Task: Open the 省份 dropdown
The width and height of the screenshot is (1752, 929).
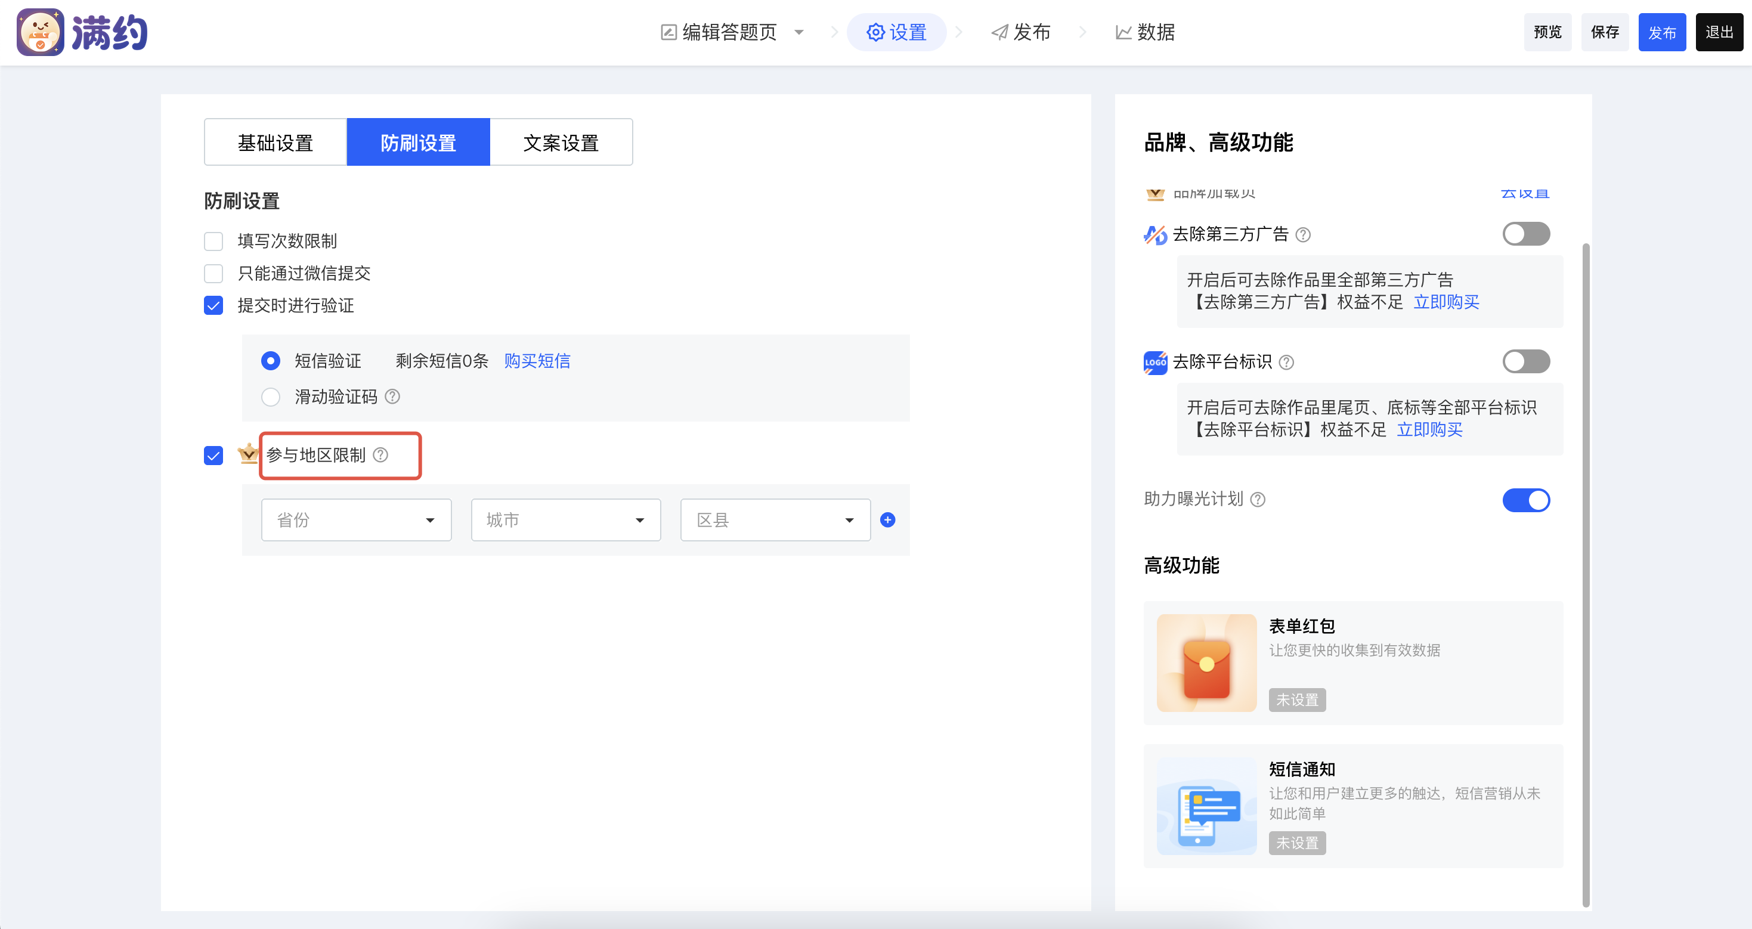Action: (x=355, y=521)
